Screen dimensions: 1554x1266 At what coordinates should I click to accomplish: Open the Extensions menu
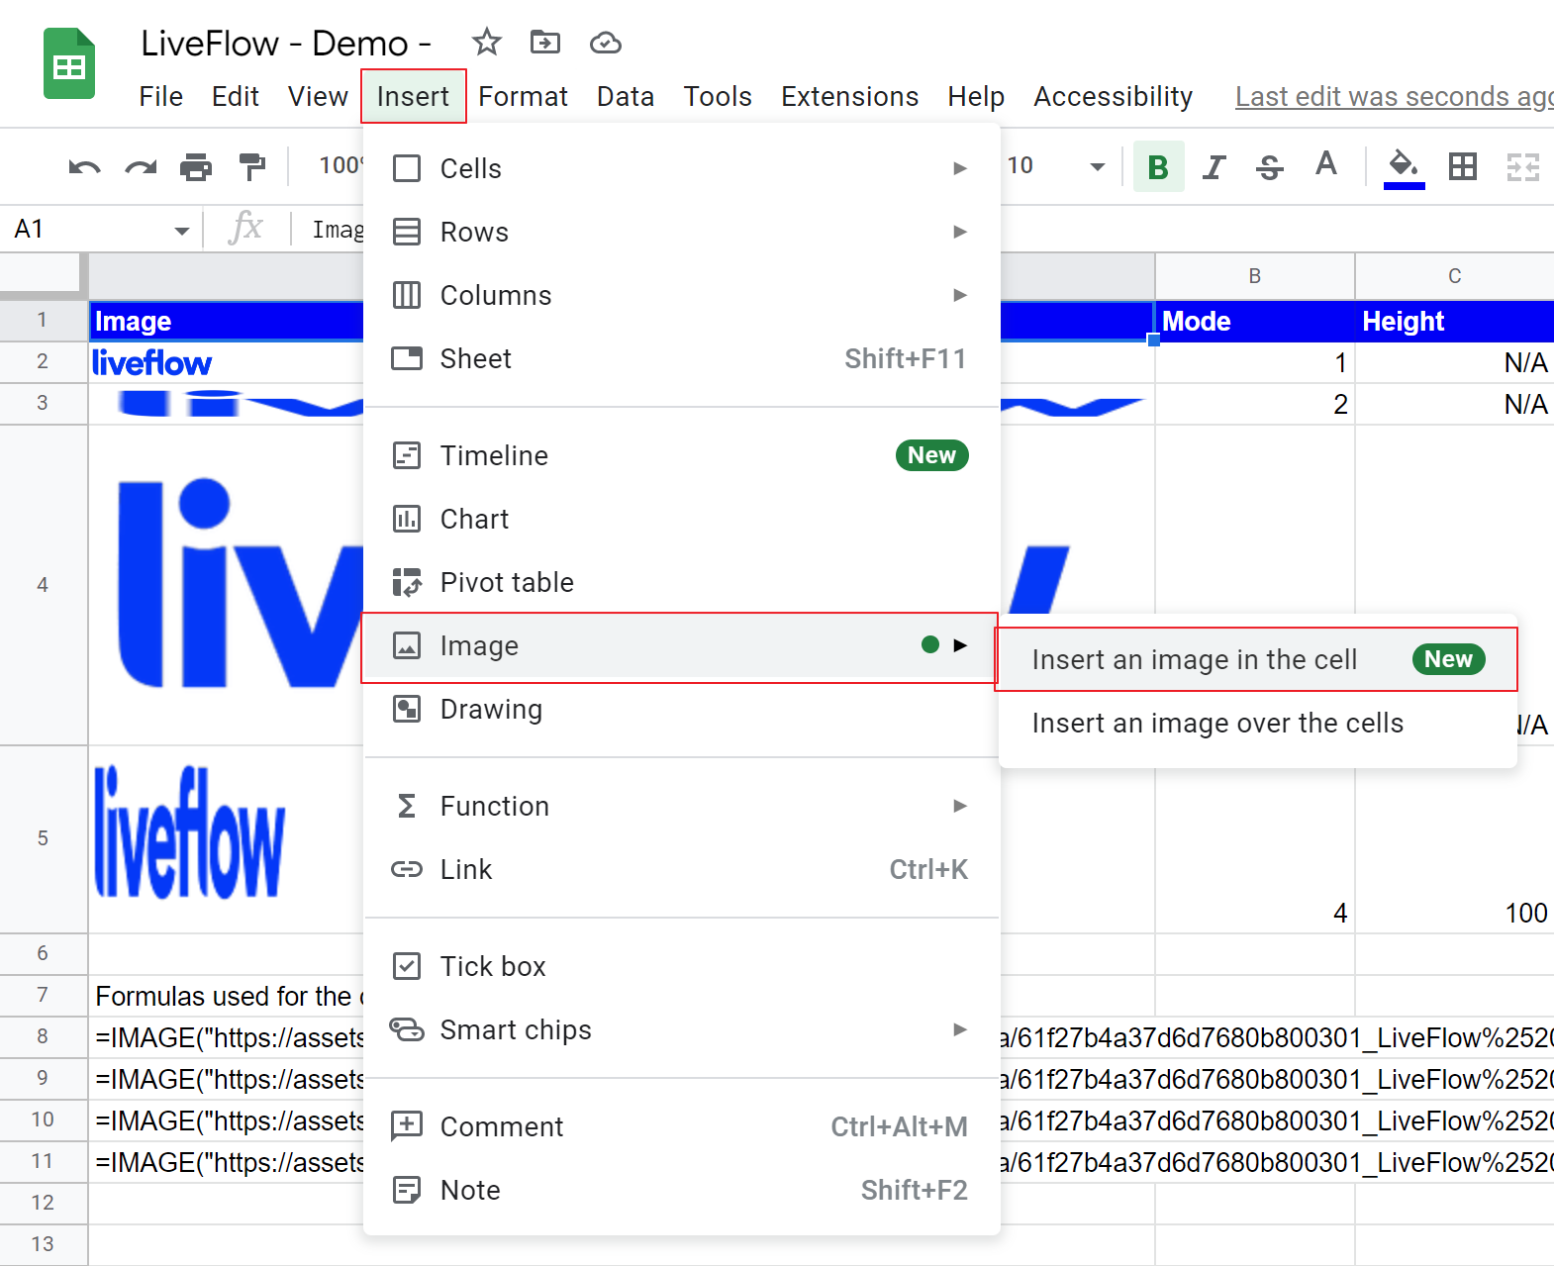tap(849, 96)
